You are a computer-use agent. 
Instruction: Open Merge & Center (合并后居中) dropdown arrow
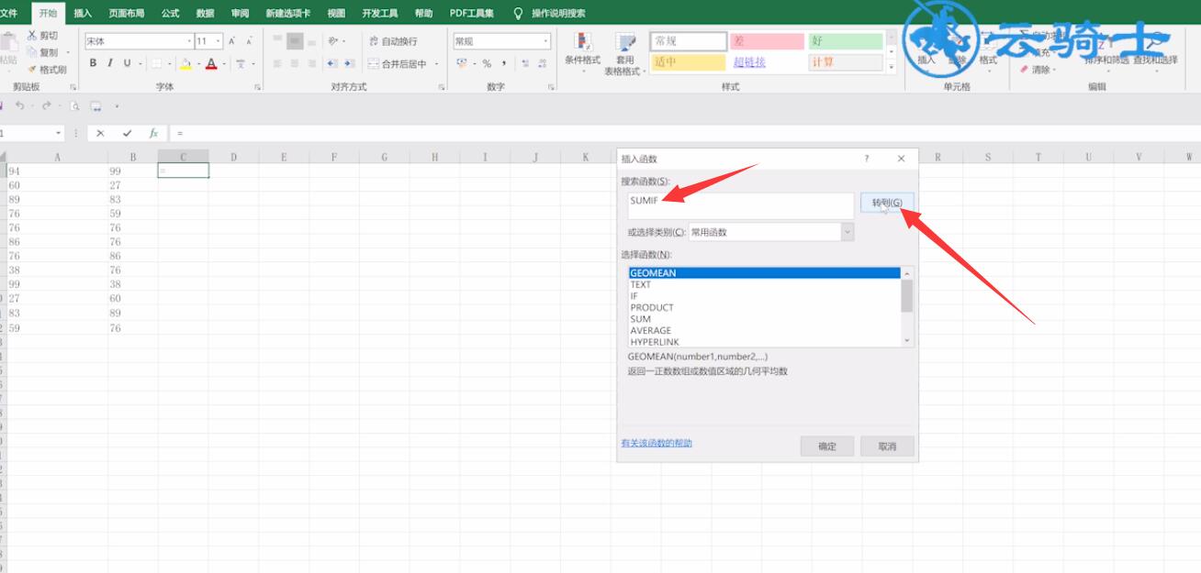437,64
